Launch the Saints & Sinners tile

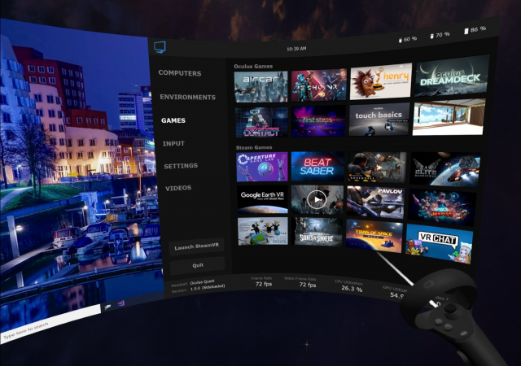(x=317, y=232)
